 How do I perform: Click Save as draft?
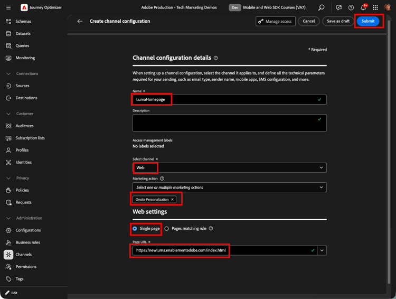338,21
